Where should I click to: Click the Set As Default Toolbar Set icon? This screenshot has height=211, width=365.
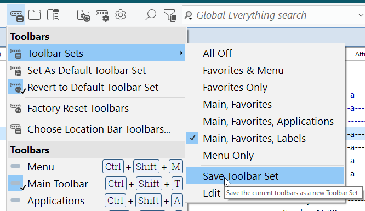tap(16, 71)
